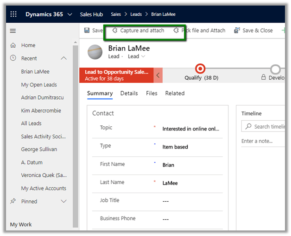
Task: Collapse the business process flow left arrow
Action: click(158, 75)
